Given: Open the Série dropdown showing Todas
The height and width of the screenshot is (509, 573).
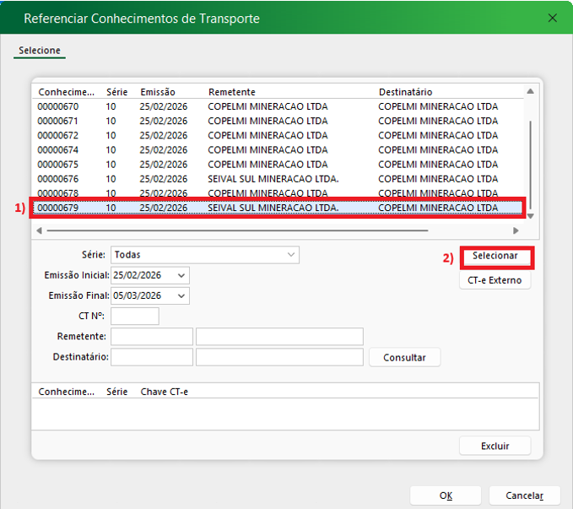Looking at the screenshot, I should pos(205,254).
